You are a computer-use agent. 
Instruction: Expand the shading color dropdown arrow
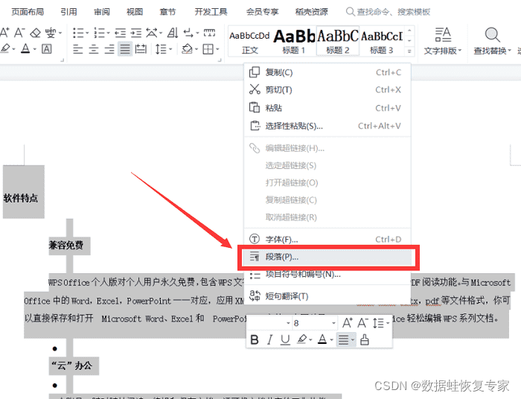tap(196, 49)
